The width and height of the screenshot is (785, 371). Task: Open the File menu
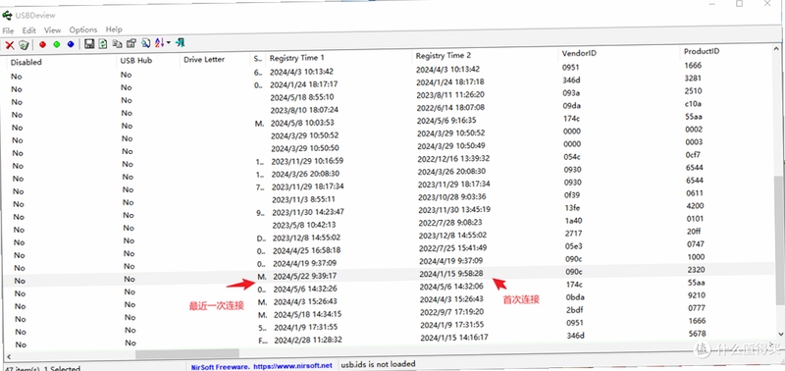coord(8,30)
